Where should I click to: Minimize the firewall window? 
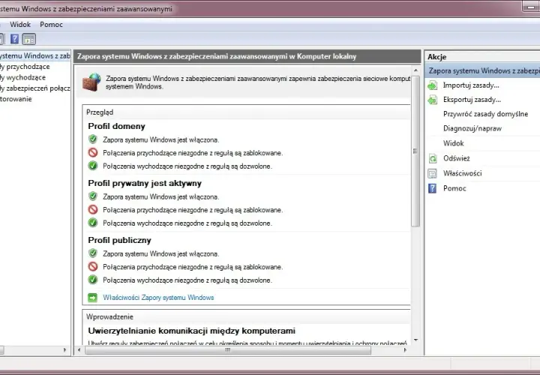[x=531, y=6]
